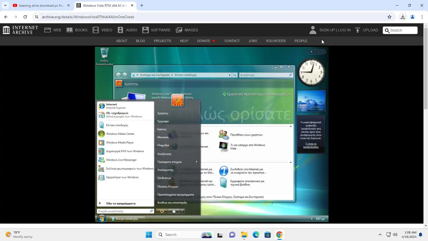The width and height of the screenshot is (428, 241).
Task: Expand the Chrome tab search dropdown
Action: click(x=5, y=5)
